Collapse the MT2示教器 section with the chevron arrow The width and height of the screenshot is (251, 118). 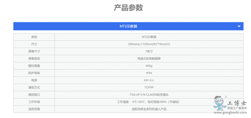(239, 26)
